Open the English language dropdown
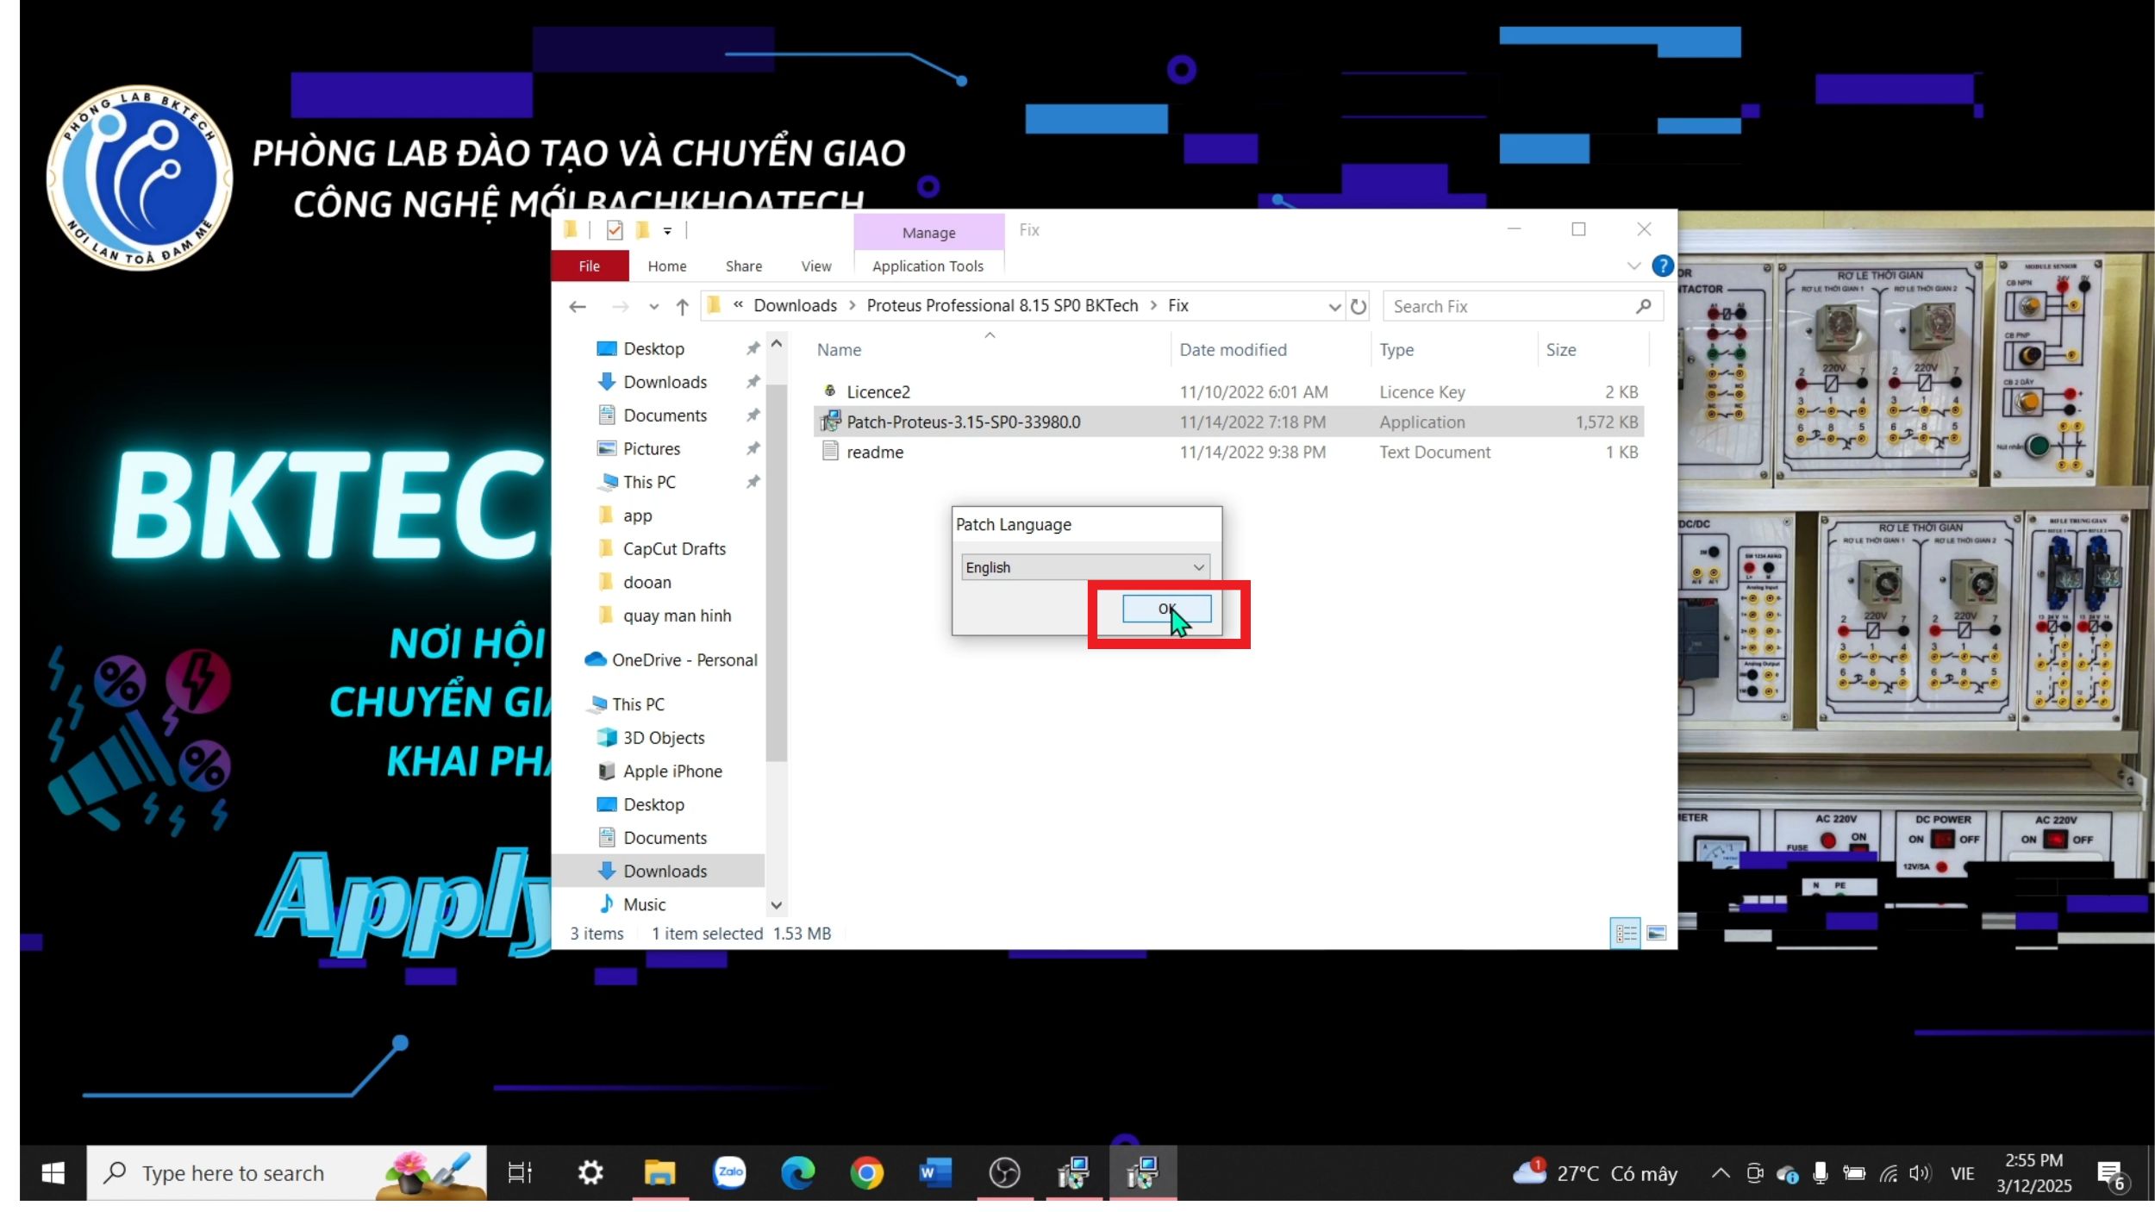This screenshot has width=2155, height=1212. tap(1085, 567)
